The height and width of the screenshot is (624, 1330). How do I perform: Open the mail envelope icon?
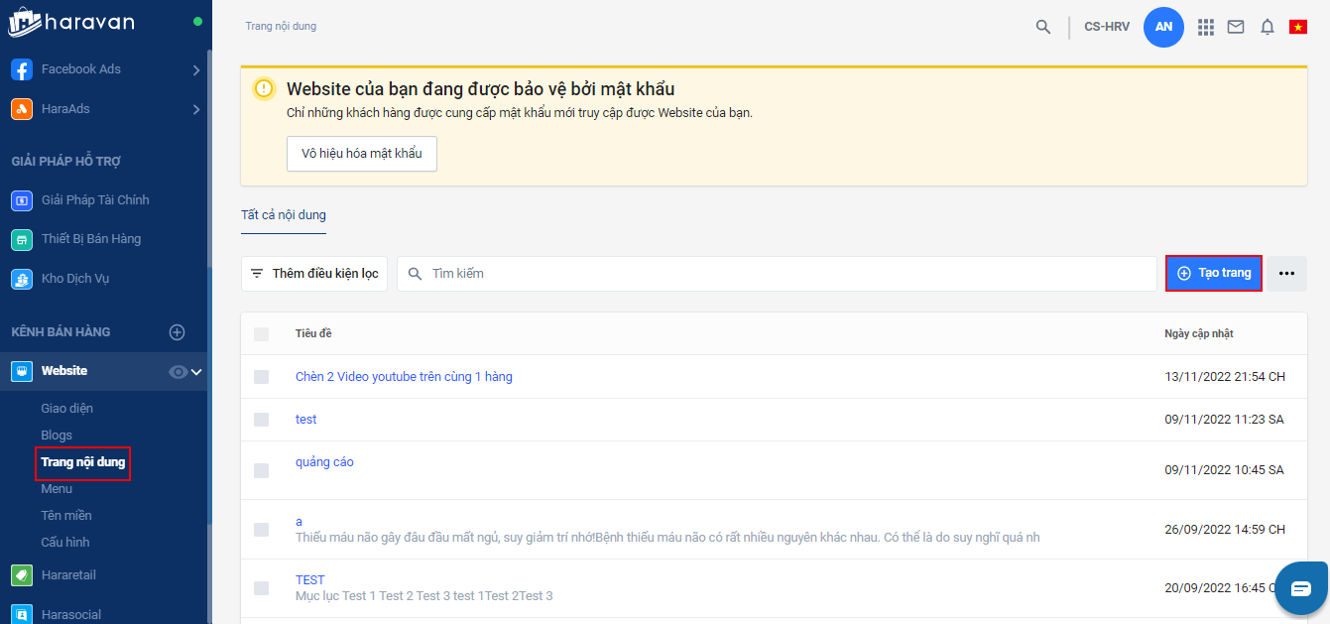(1236, 27)
